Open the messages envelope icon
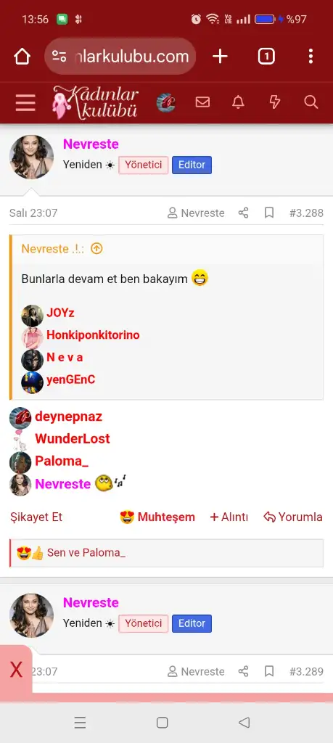The width and height of the screenshot is (333, 743). pos(202,102)
